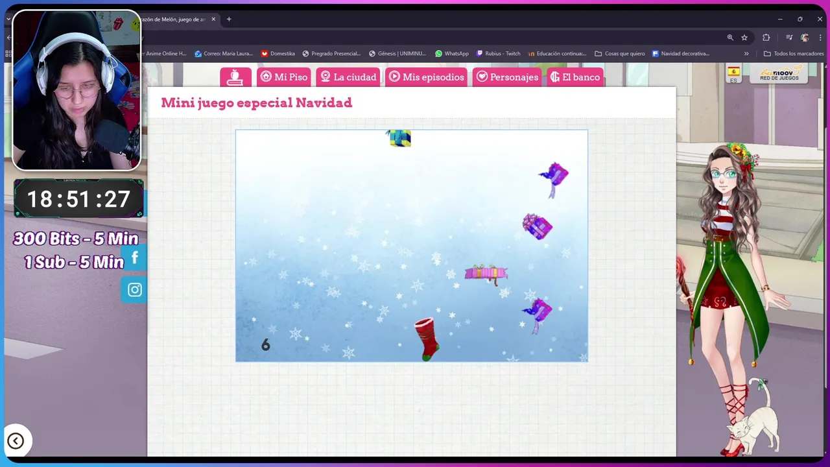Open a new browser tab
Image resolution: width=830 pixels, height=467 pixels.
coord(229,19)
